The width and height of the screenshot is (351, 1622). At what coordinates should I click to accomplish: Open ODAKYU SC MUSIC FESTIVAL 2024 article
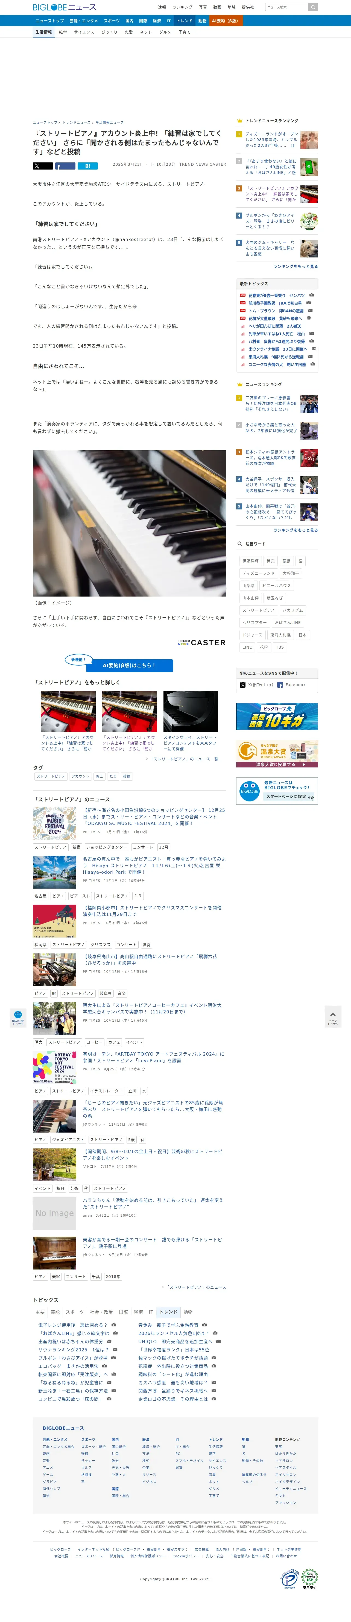pos(154,817)
